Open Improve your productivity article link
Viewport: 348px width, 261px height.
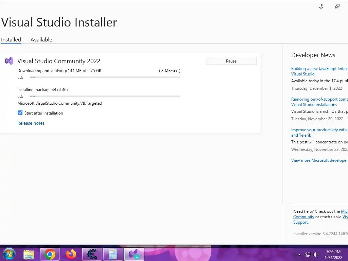pos(319,133)
